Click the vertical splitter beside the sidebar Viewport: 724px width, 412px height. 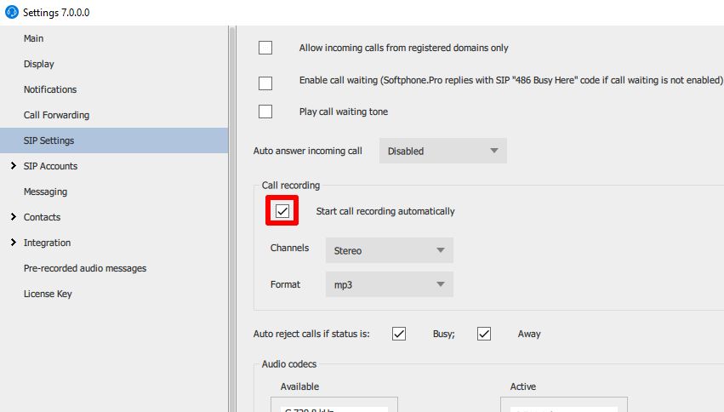point(232,219)
